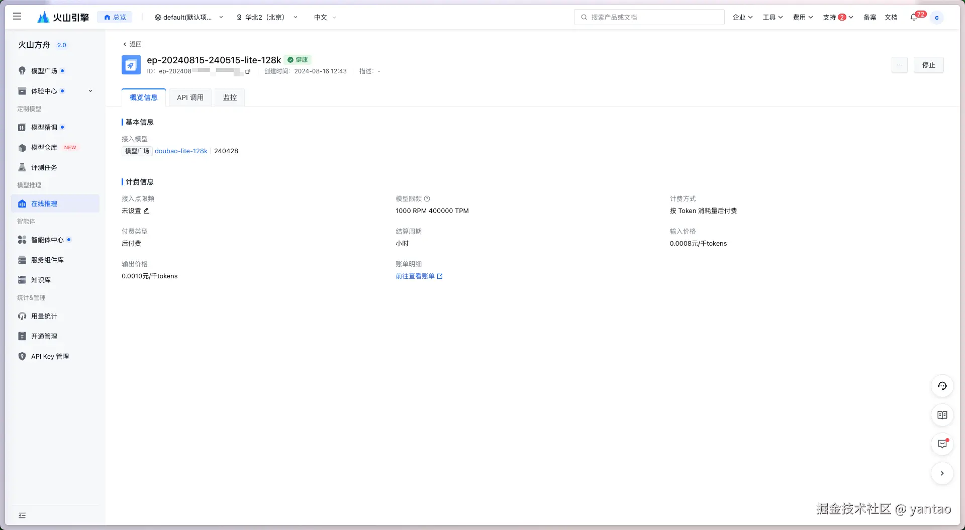Open 评测任务 in sidebar
This screenshot has width=965, height=530.
[x=55, y=167]
